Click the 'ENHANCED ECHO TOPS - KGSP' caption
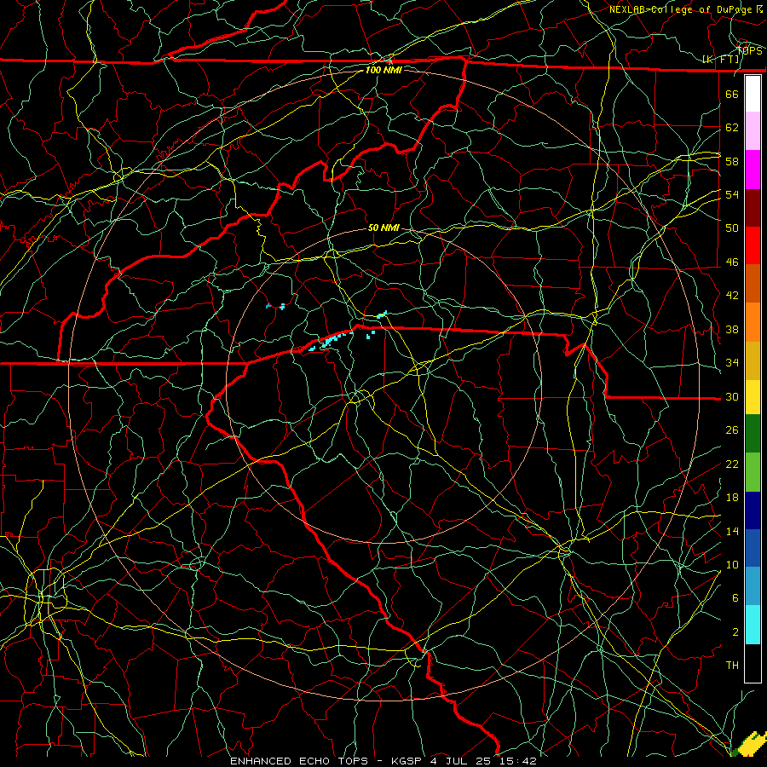The width and height of the screenshot is (767, 767). (x=326, y=761)
